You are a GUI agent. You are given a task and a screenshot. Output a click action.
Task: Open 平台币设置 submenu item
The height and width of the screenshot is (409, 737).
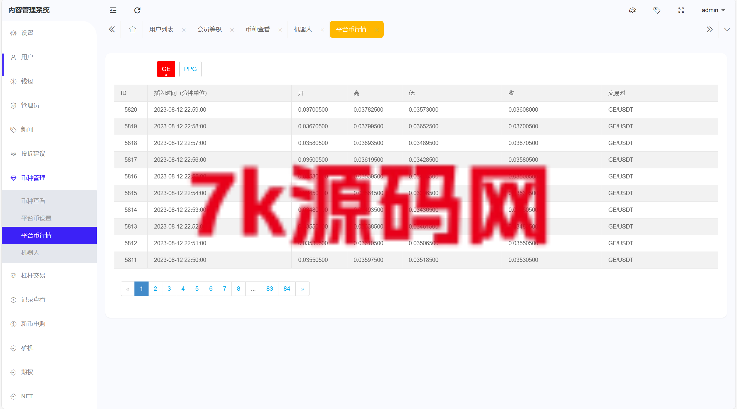(x=49, y=218)
